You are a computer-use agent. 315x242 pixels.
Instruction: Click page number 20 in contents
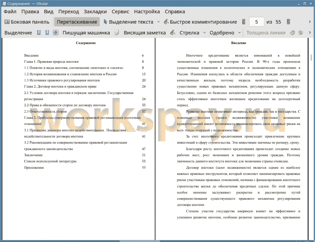point(144,80)
